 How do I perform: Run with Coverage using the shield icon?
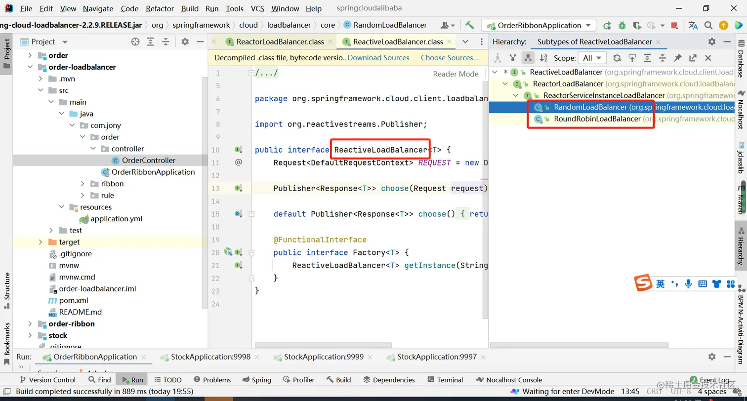(637, 25)
